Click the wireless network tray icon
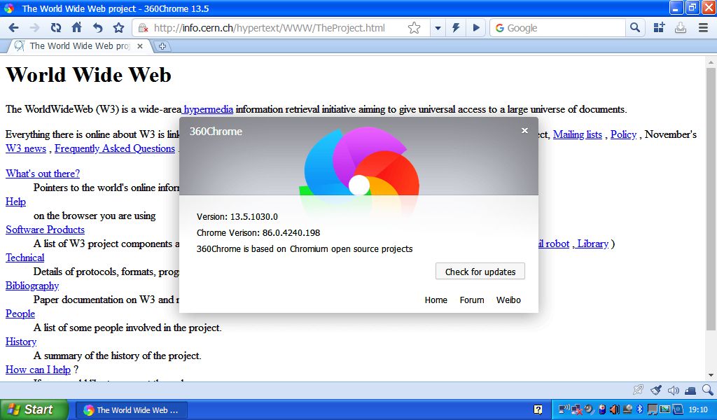This screenshot has height=420, width=717. click(564, 409)
